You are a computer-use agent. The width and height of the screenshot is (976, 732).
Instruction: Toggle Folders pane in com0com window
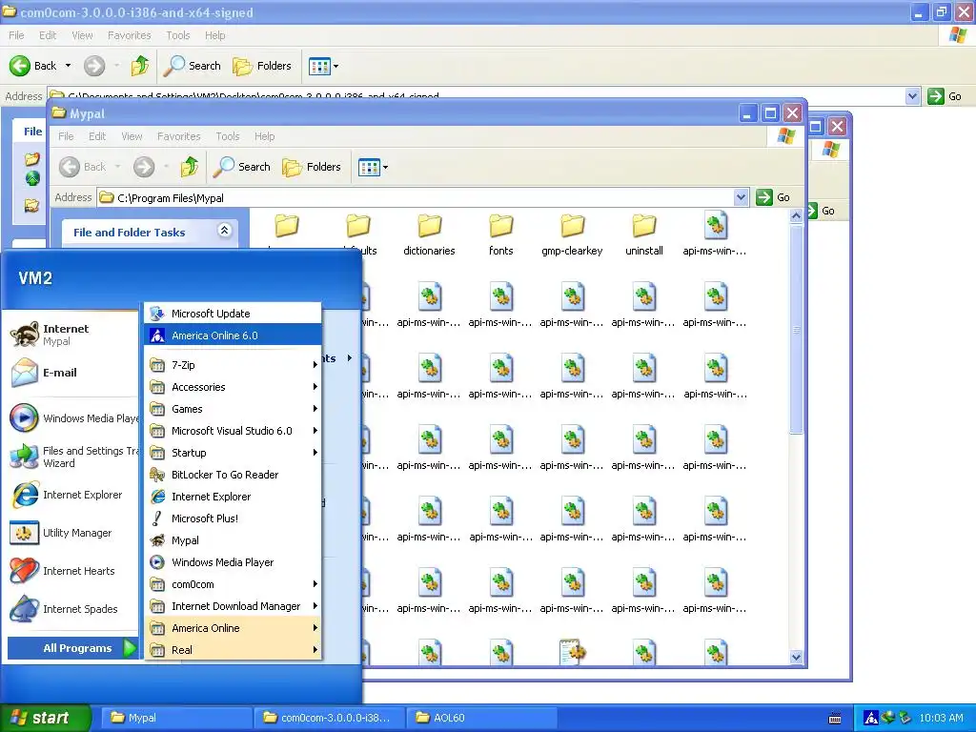click(261, 66)
